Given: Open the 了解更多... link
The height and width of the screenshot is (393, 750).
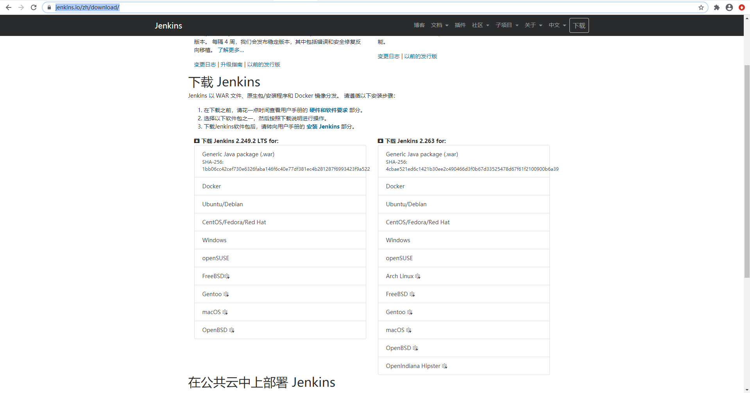Looking at the screenshot, I should (x=231, y=50).
